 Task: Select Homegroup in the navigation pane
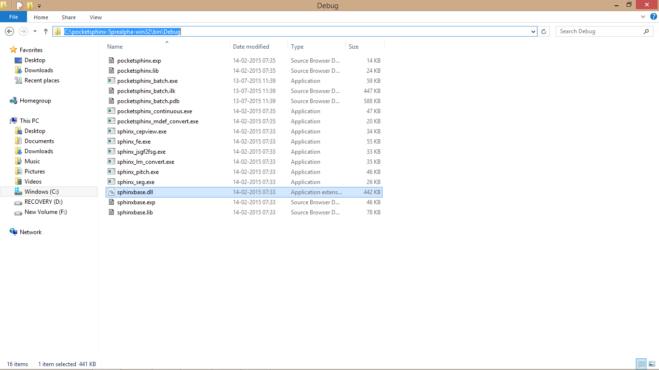(35, 101)
